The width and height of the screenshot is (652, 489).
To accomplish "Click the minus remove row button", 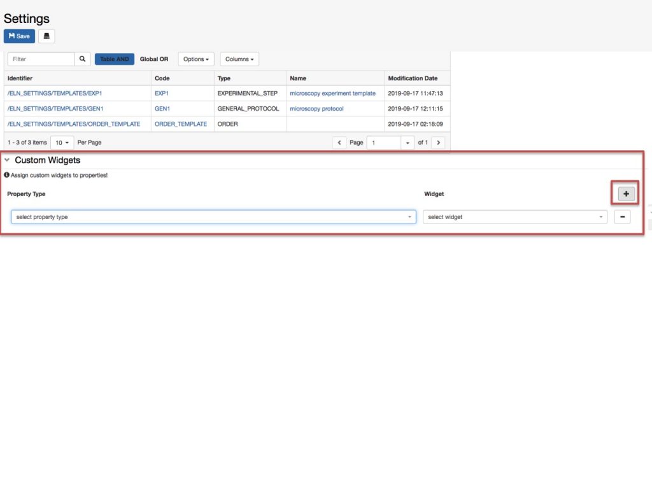I will (x=622, y=217).
